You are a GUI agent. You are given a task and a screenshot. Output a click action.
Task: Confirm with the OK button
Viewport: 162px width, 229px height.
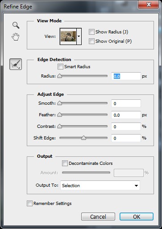[x=137, y=217]
